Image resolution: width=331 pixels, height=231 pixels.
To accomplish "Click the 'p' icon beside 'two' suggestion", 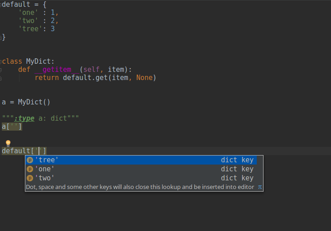I will tap(30, 178).
